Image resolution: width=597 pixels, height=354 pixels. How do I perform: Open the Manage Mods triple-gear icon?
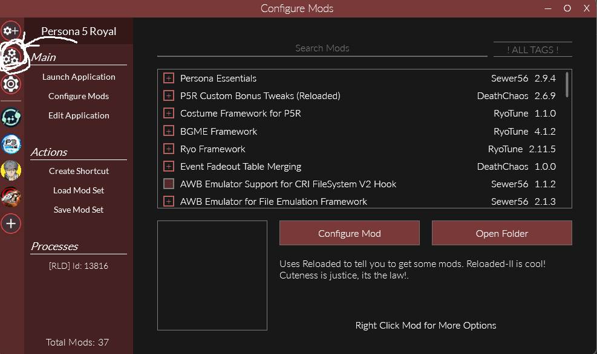pos(11,57)
